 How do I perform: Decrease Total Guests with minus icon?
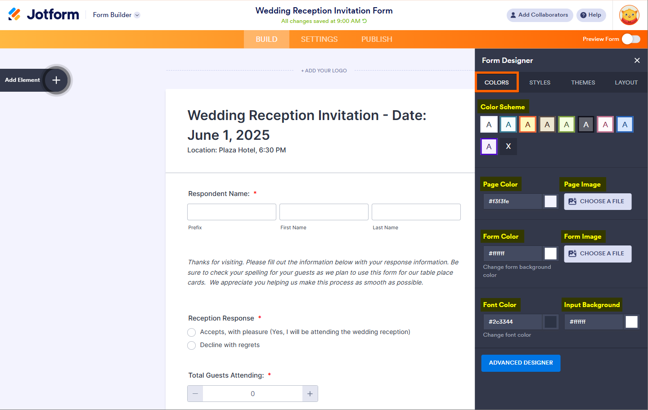tap(195, 394)
